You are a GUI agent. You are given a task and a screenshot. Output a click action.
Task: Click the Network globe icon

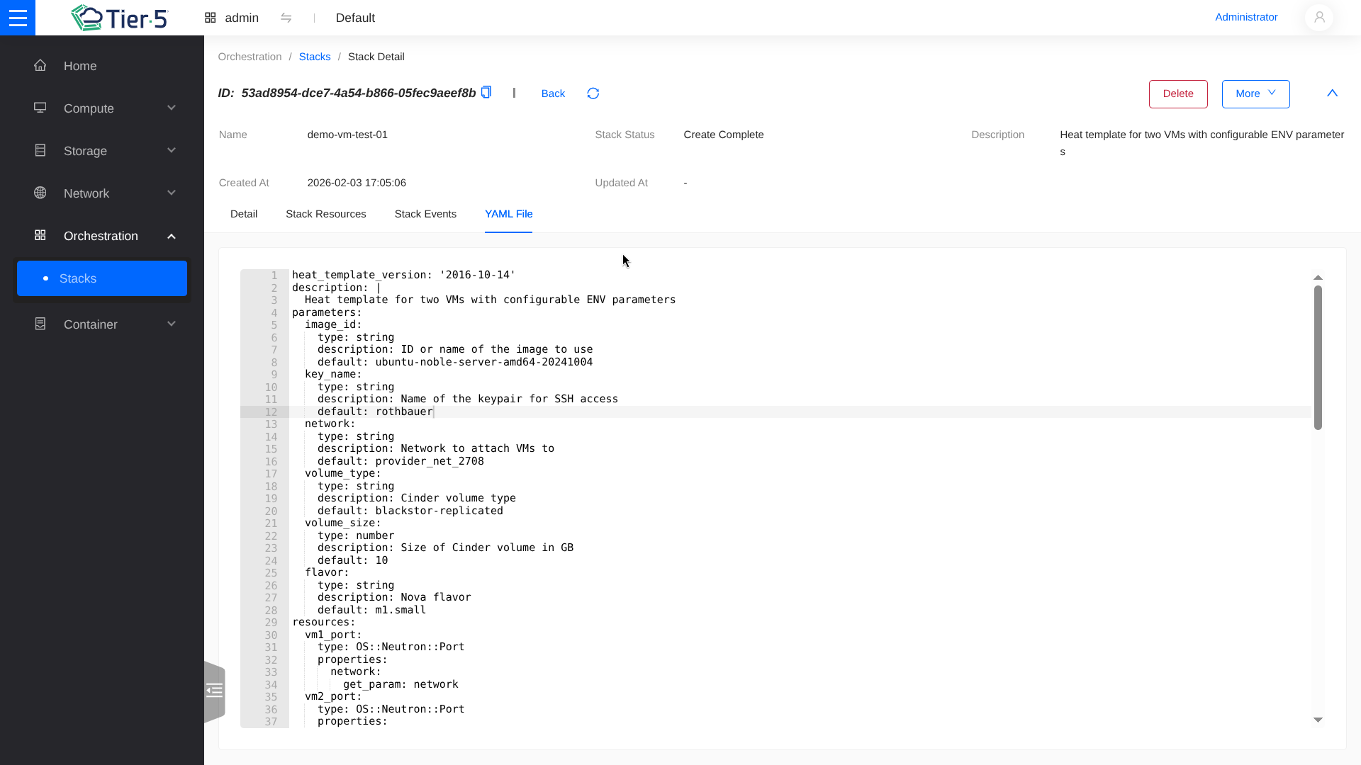pos(40,193)
